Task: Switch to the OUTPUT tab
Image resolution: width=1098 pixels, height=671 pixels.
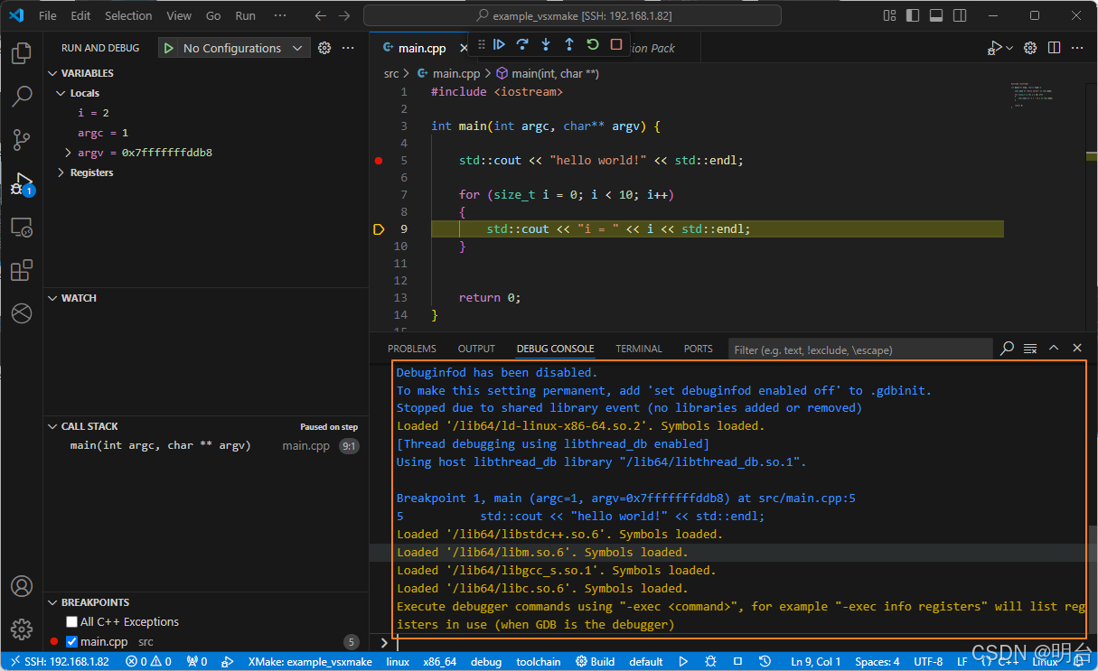Action: click(x=476, y=349)
